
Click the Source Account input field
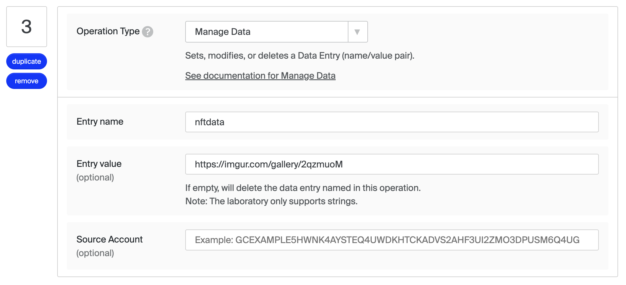392,240
